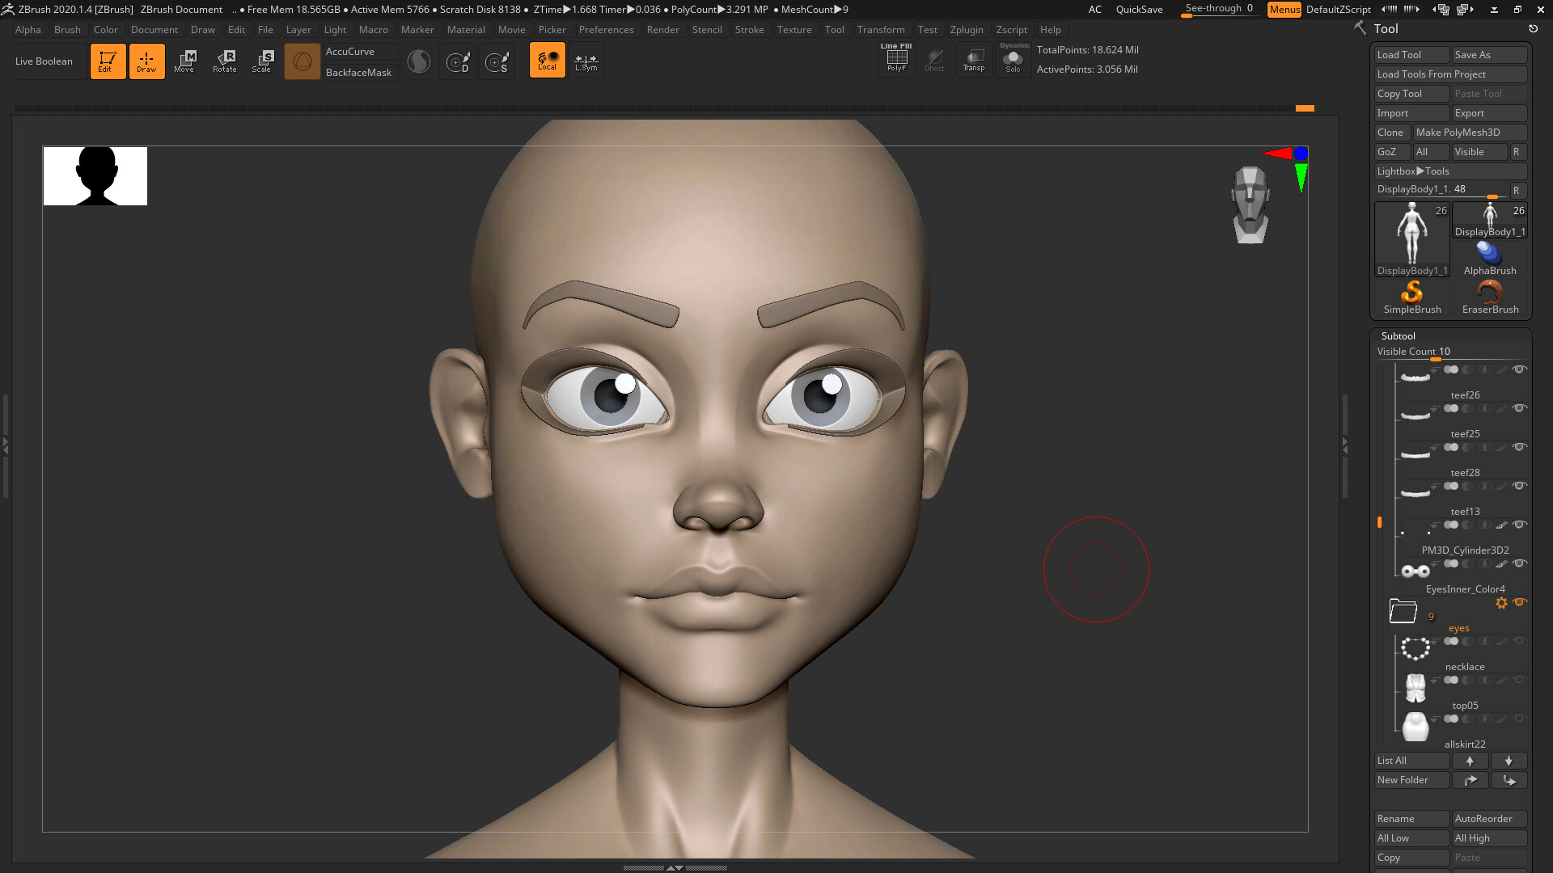Click the List All button

click(1411, 760)
